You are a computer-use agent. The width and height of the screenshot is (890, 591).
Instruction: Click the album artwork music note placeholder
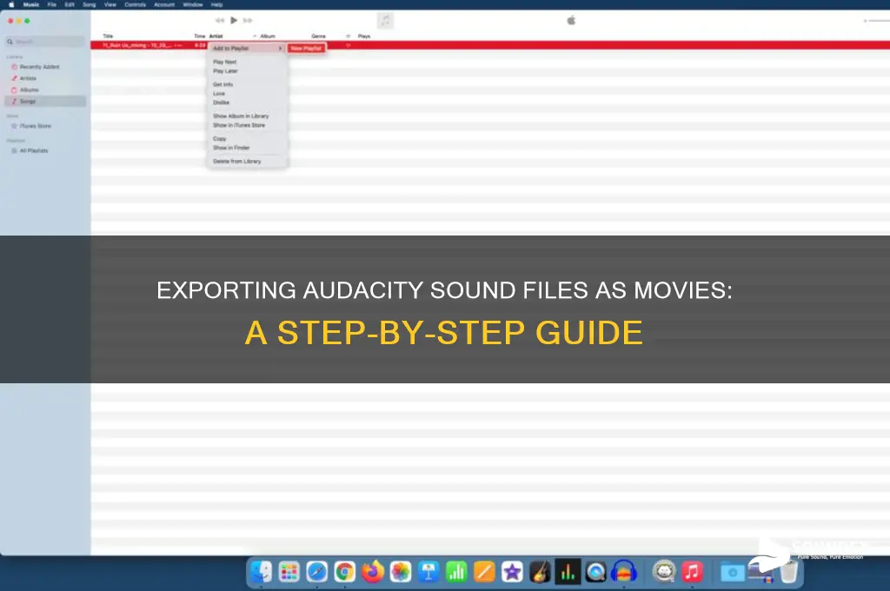385,21
